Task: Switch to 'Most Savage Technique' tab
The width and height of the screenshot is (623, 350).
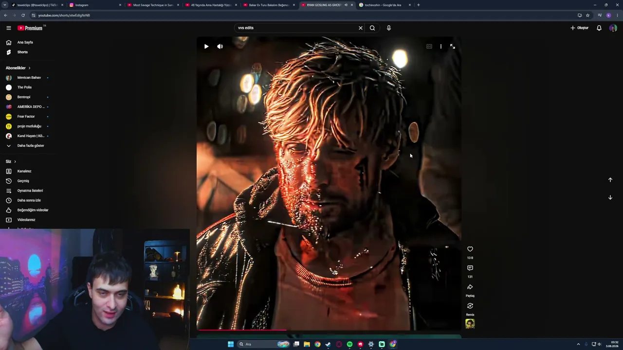Action: point(153,5)
